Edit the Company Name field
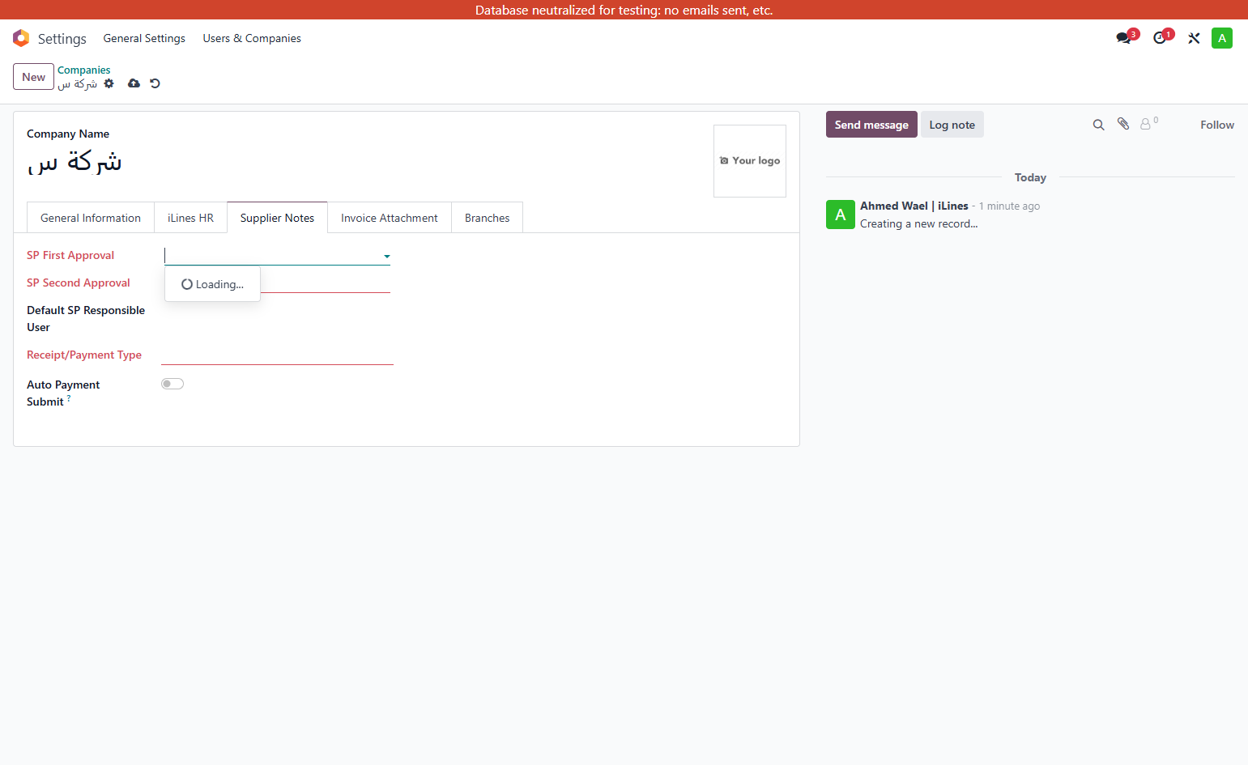The image size is (1248, 765). coord(364,162)
